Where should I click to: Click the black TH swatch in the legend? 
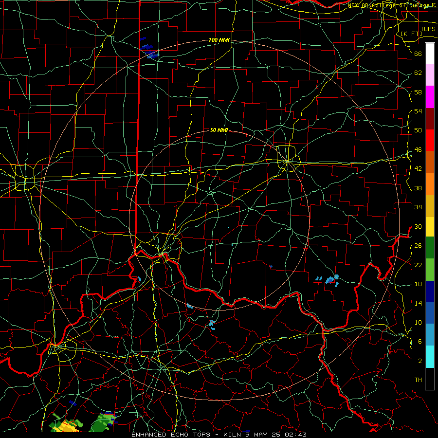click(430, 379)
